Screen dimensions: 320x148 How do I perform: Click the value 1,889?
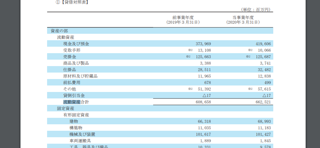pyautogui.click(x=206, y=141)
